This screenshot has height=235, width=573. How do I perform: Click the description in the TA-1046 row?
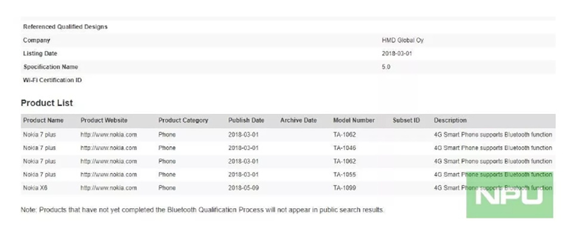click(493, 148)
